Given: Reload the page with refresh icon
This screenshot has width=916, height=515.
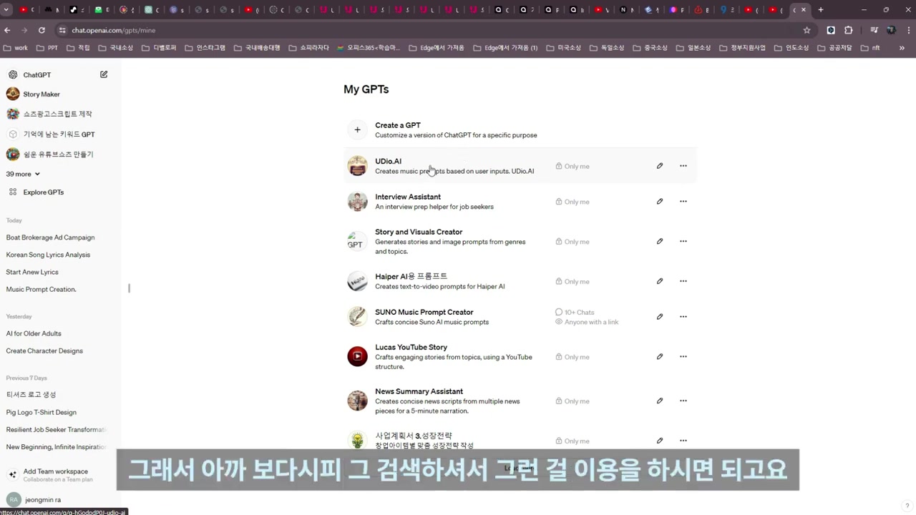Looking at the screenshot, I should 42,30.
